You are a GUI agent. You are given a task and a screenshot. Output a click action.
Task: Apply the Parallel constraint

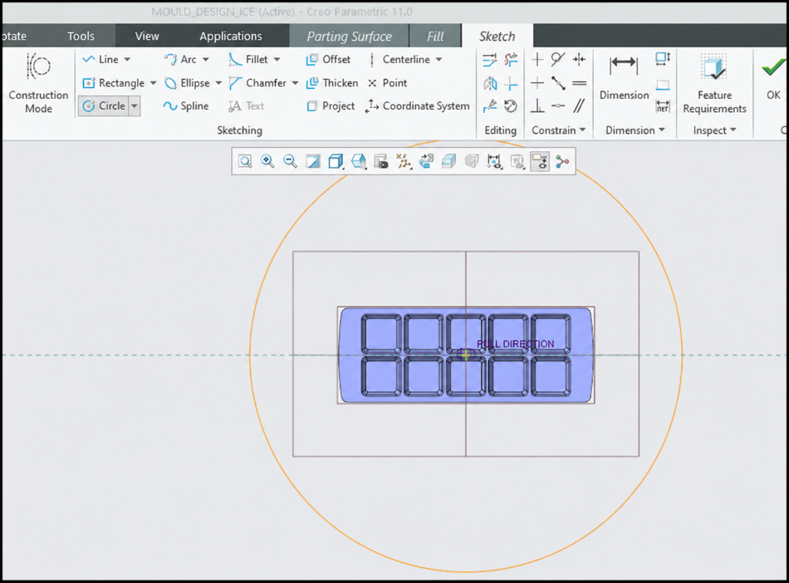click(x=579, y=105)
